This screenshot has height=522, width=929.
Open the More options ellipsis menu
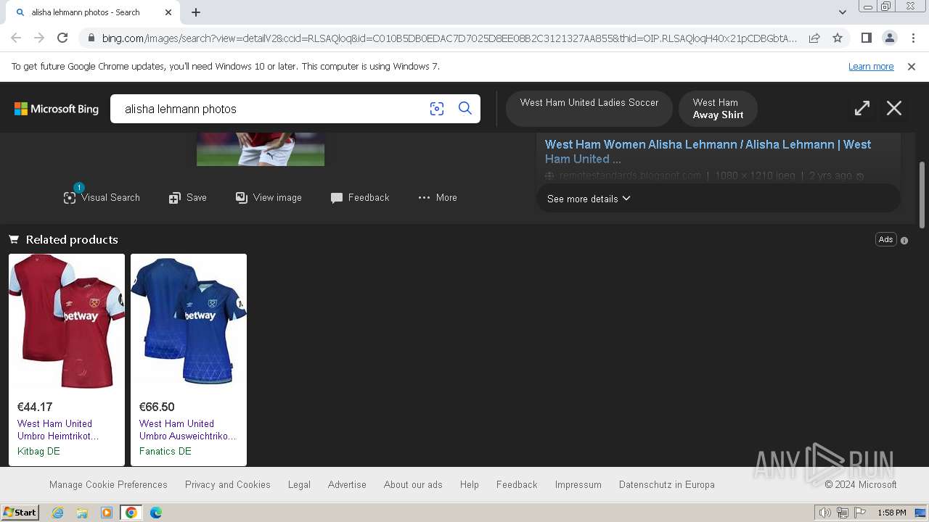[x=438, y=197]
